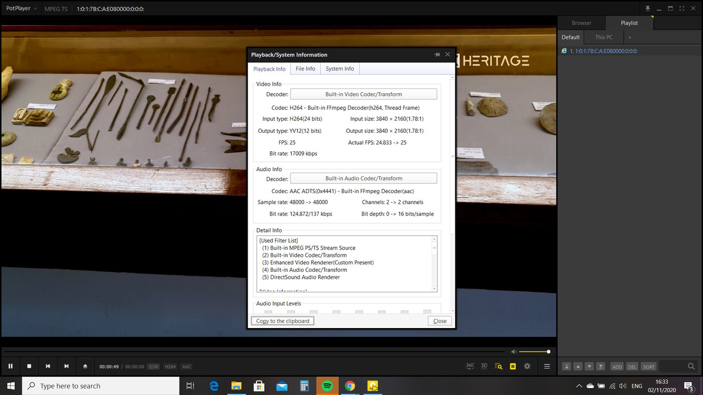Select 'Built-in MPEG PS/TS Stream Source' line
Image resolution: width=703 pixels, height=395 pixels.
tap(309, 248)
